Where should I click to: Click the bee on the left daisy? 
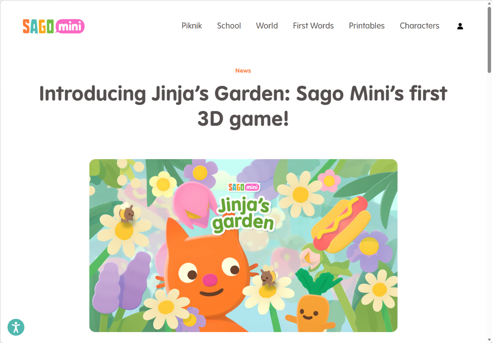127,214
